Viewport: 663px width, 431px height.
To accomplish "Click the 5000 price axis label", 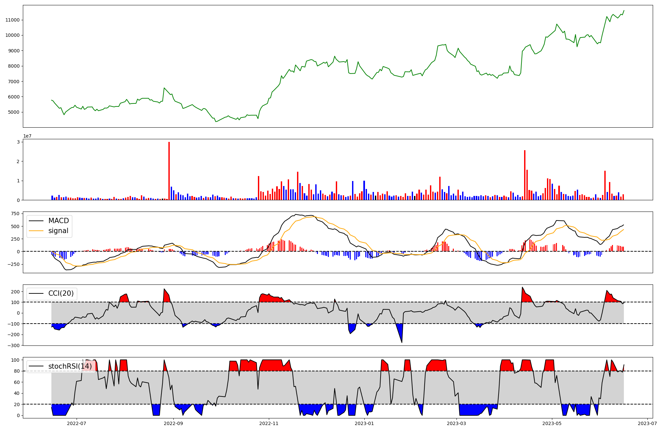I will tap(14, 112).
